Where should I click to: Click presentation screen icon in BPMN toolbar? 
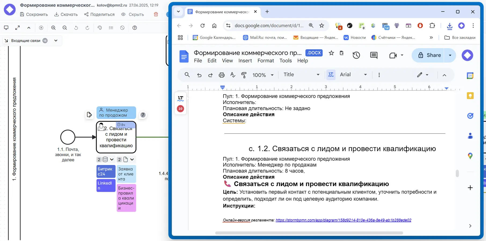point(6,28)
